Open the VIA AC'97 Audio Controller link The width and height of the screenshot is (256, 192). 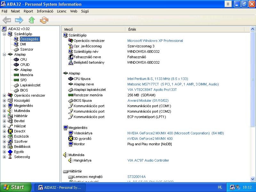[x=148, y=160]
